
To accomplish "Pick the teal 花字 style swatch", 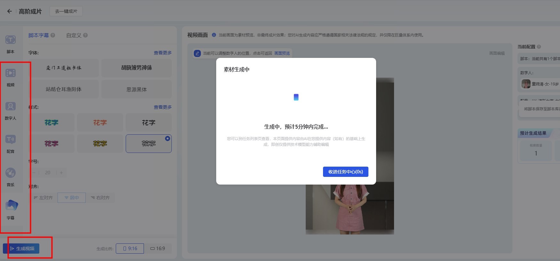I will coord(52,123).
